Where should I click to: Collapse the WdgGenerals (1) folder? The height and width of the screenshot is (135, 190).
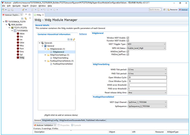pos(45,49)
